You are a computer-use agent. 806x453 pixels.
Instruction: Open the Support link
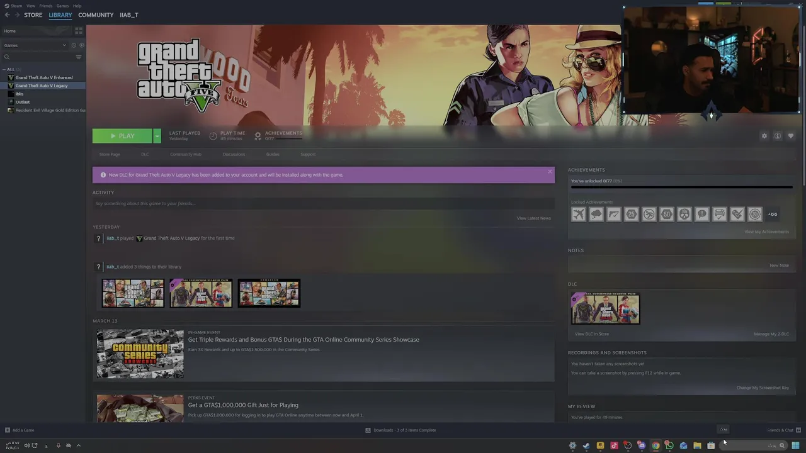pos(308,154)
